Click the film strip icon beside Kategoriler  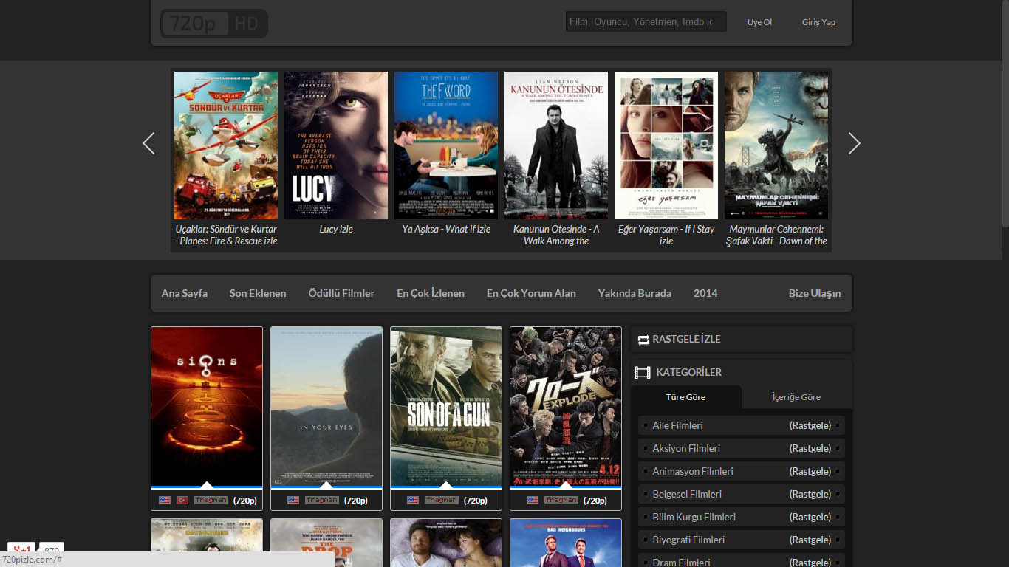pos(643,373)
